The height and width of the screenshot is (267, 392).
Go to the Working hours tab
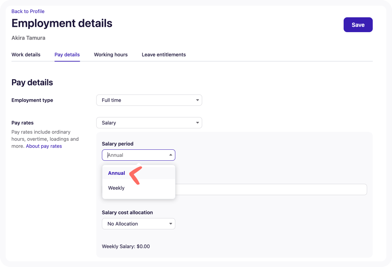pyautogui.click(x=111, y=55)
